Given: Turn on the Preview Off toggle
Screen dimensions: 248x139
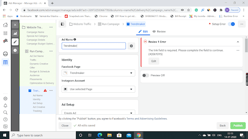Looking at the screenshot, I should 146,75.
